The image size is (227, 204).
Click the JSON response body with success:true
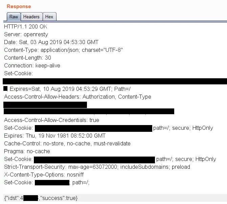click(41, 198)
